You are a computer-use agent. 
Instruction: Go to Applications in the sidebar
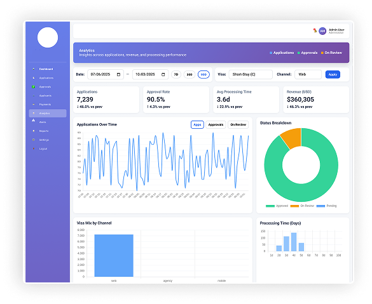48,77
